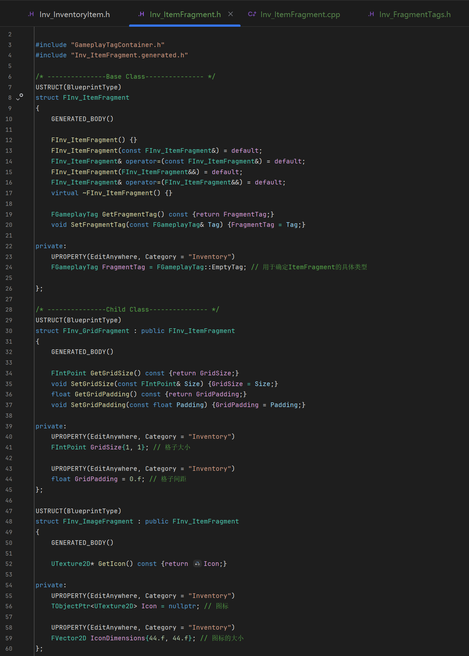This screenshot has width=469, height=656.
Task: Click the SetGridSize function name
Action: [92, 384]
